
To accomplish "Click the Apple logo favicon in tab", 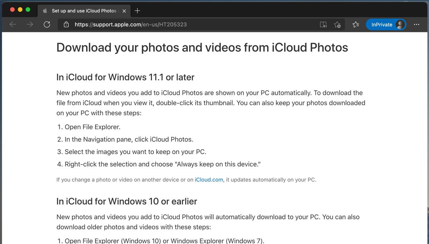I will [45, 11].
